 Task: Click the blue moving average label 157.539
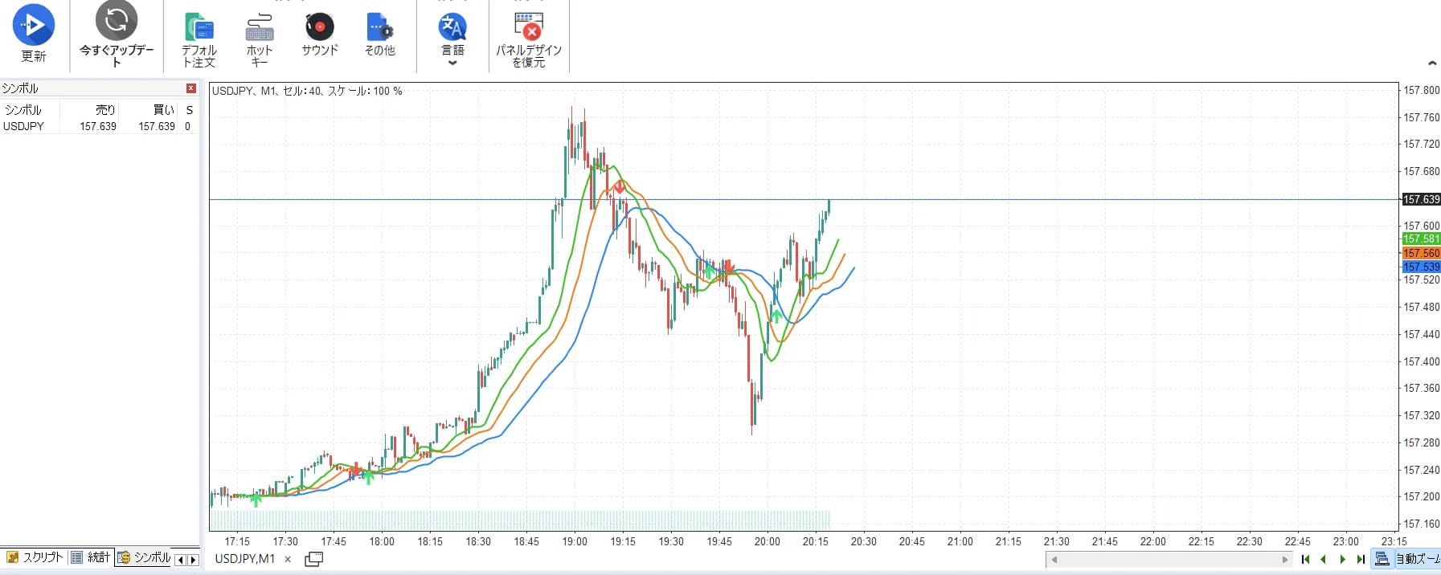[x=1421, y=267]
